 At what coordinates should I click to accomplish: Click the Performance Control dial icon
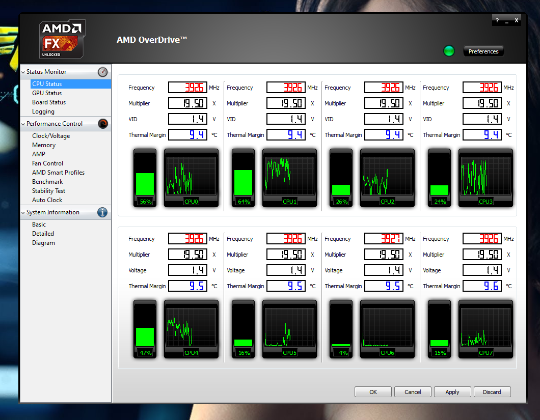pos(102,124)
